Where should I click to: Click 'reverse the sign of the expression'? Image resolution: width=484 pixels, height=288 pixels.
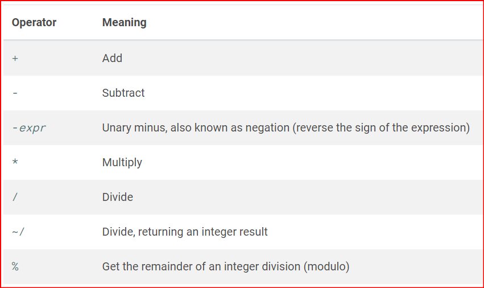pyautogui.click(x=381, y=127)
